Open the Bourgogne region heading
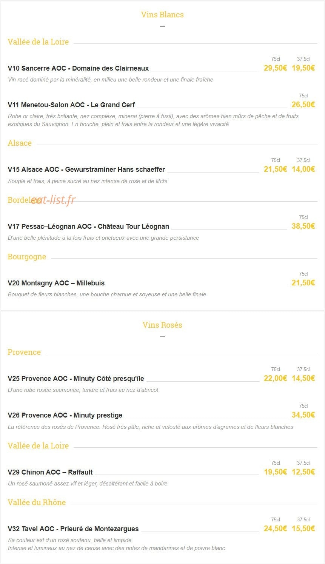Image resolution: width=325 pixels, height=564 pixels. pos(27,257)
